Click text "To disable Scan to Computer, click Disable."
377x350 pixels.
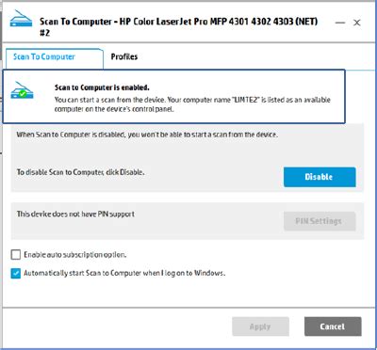(80, 172)
